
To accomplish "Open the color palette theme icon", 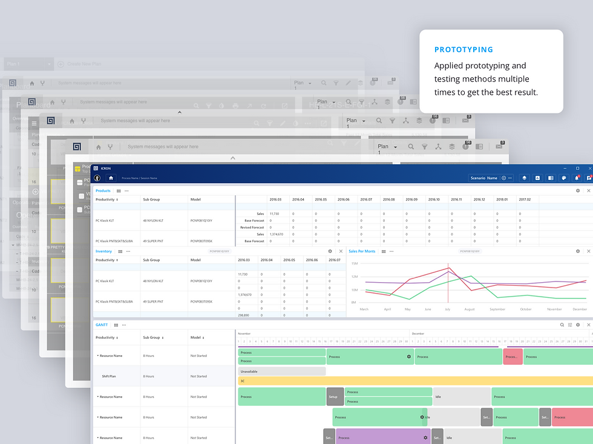I will [x=564, y=178].
